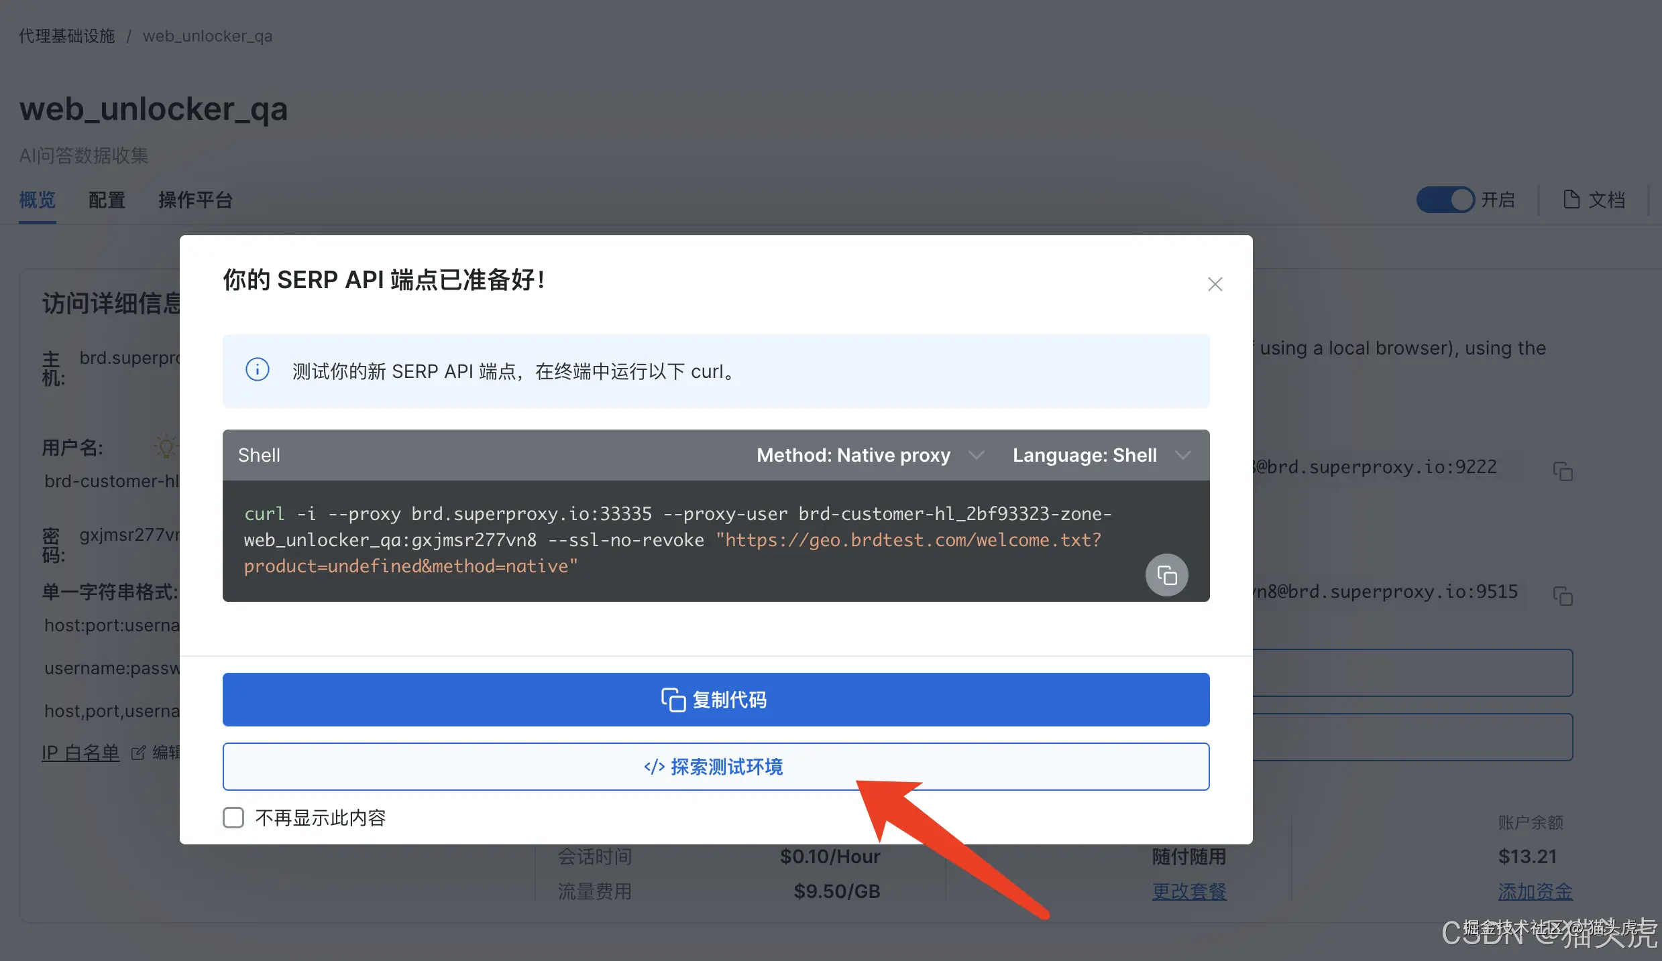Click the 更改套餐 link

tap(1188, 891)
